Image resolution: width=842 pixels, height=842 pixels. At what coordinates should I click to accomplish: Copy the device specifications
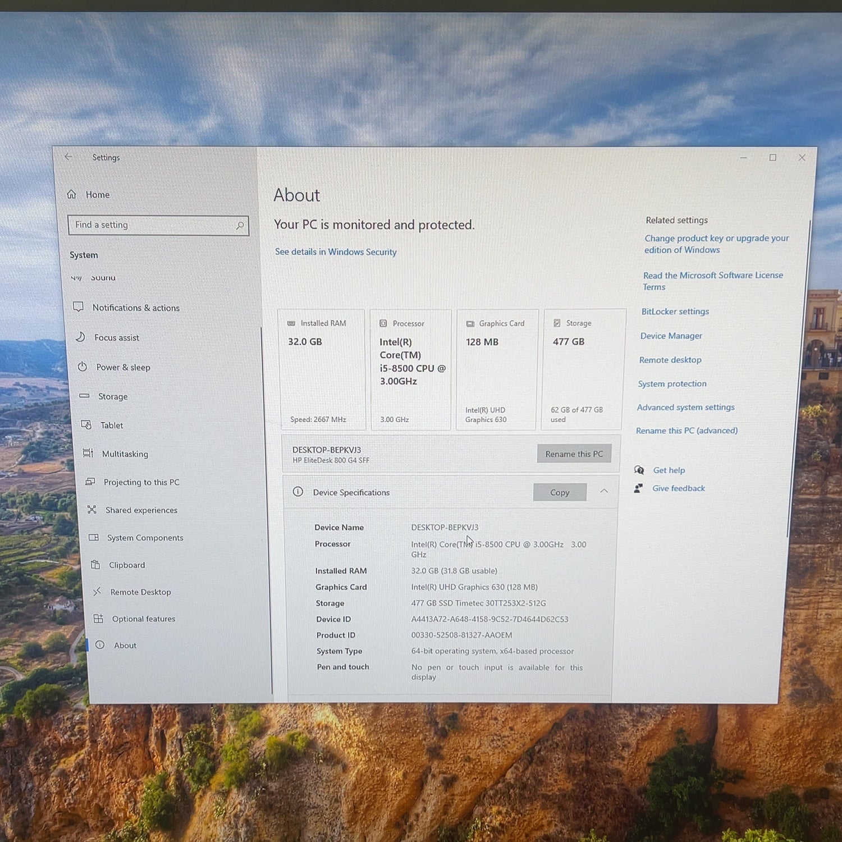click(x=560, y=492)
